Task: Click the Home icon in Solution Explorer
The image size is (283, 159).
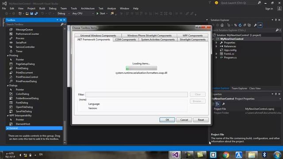Action: pyautogui.click(x=222, y=25)
